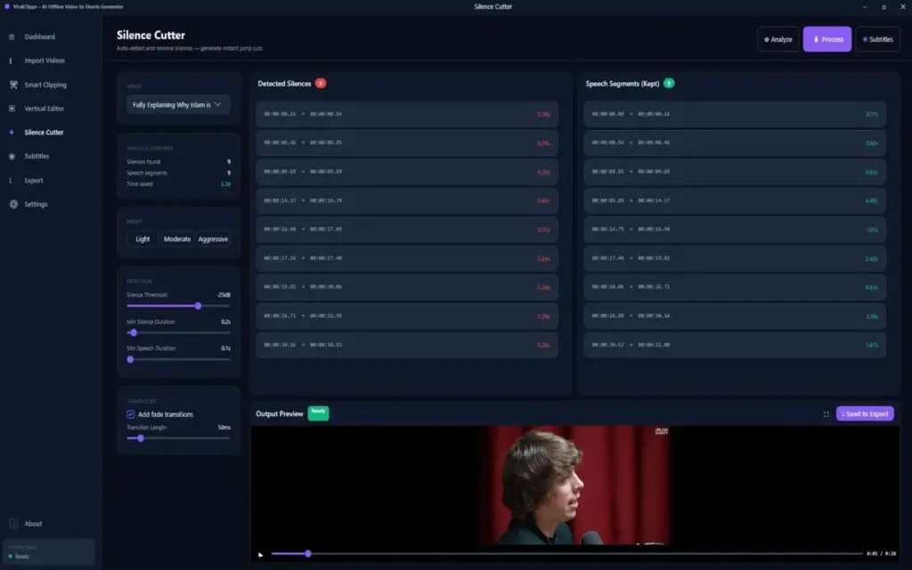Screen dimensions: 912x570
Task: Click Send to Export button
Action: pos(865,413)
